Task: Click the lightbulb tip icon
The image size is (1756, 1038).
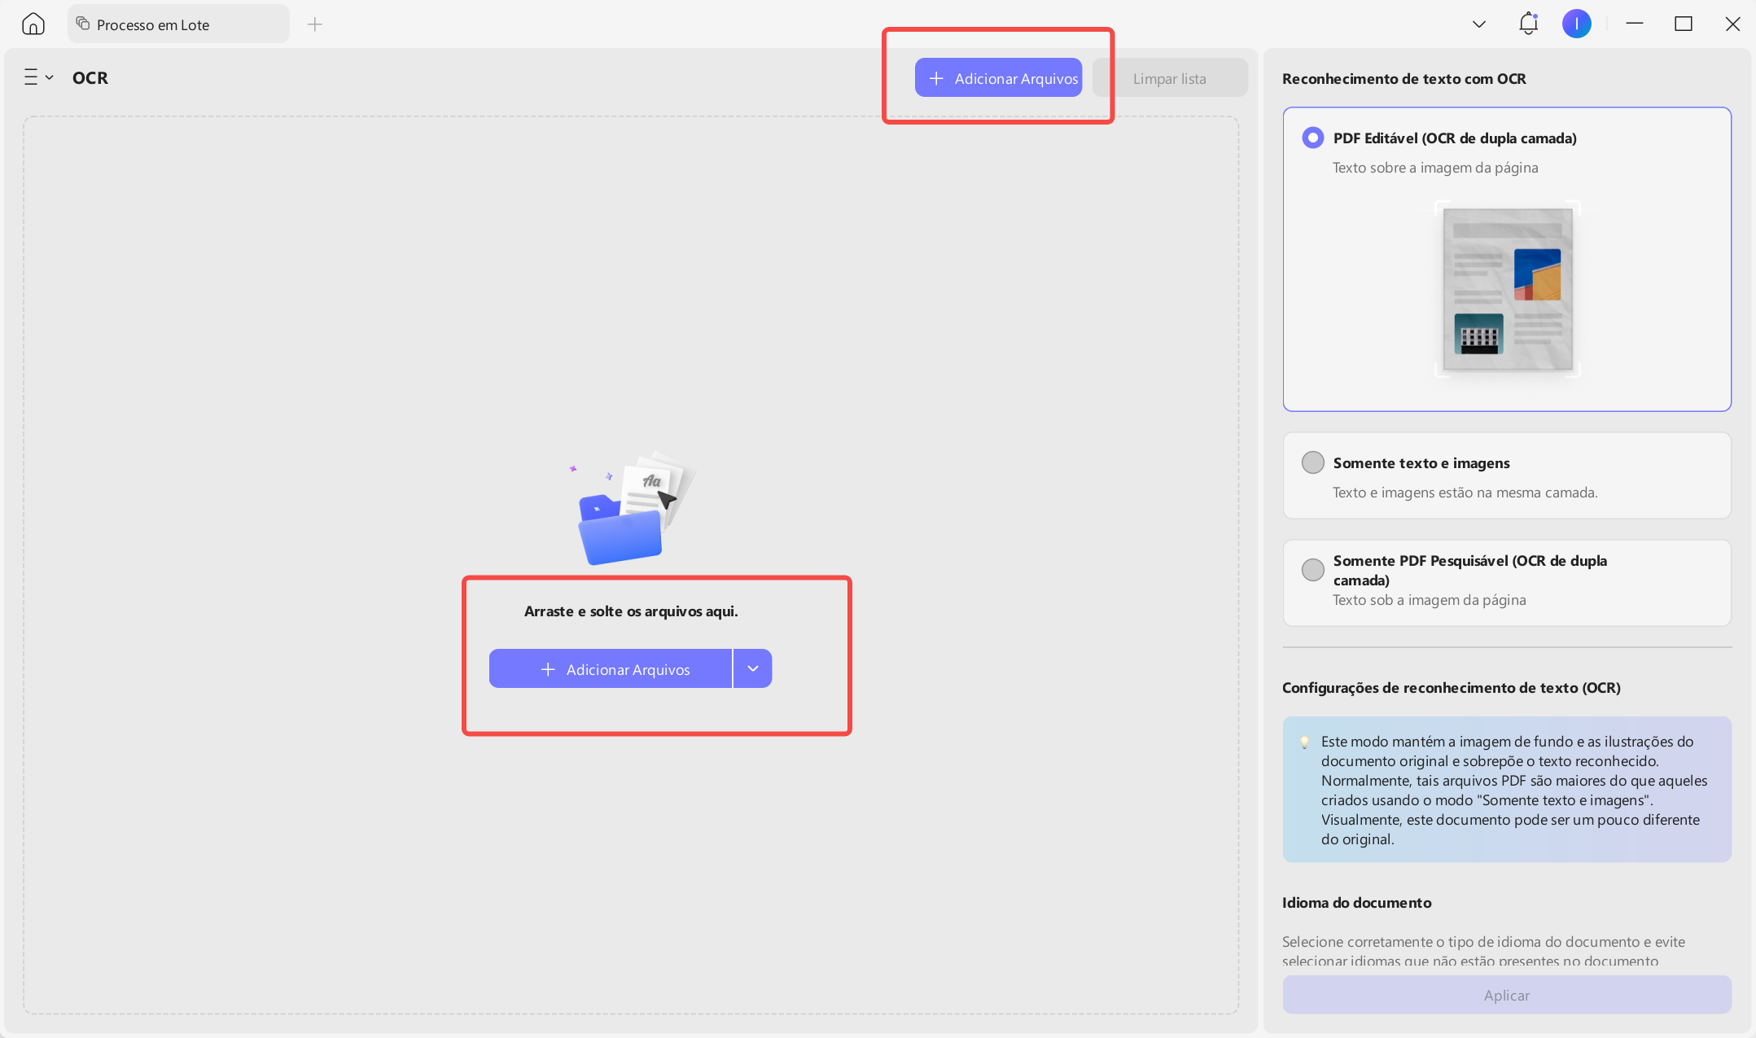Action: [x=1304, y=742]
